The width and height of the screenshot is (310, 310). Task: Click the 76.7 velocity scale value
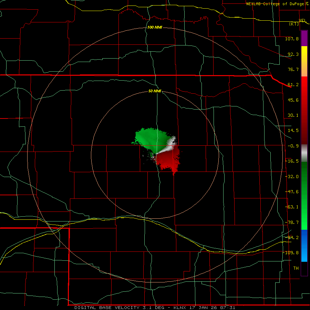(x=293, y=69)
